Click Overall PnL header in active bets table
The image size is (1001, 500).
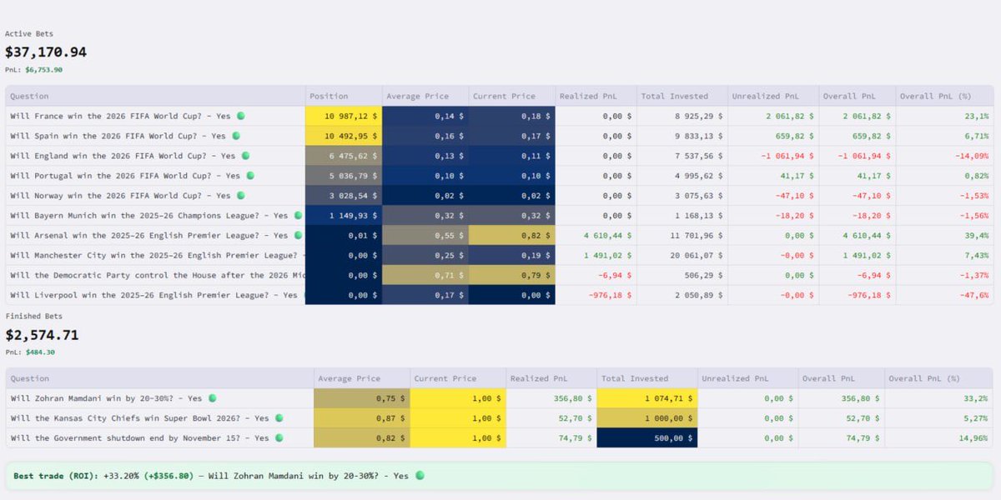[858, 96]
